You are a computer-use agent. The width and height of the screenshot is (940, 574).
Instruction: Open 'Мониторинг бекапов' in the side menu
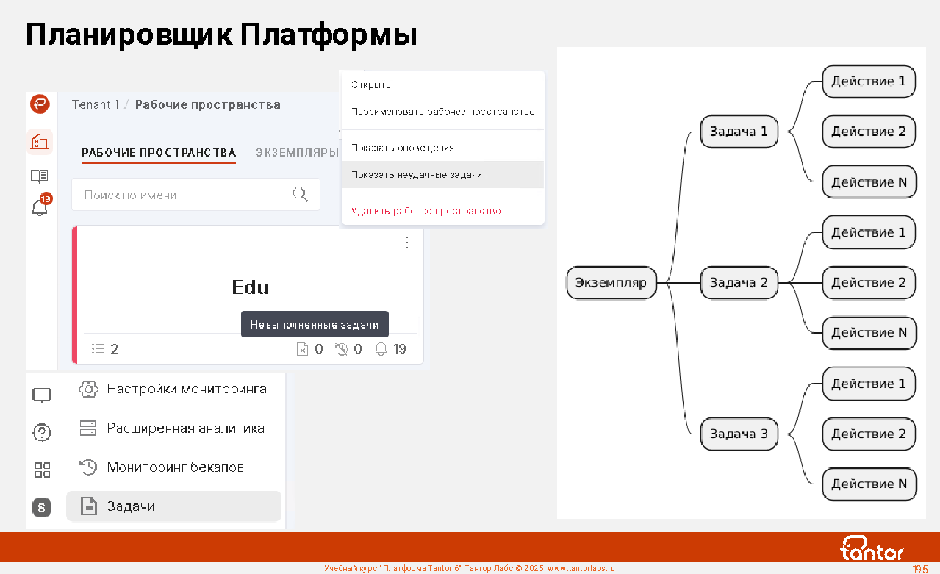(x=175, y=467)
